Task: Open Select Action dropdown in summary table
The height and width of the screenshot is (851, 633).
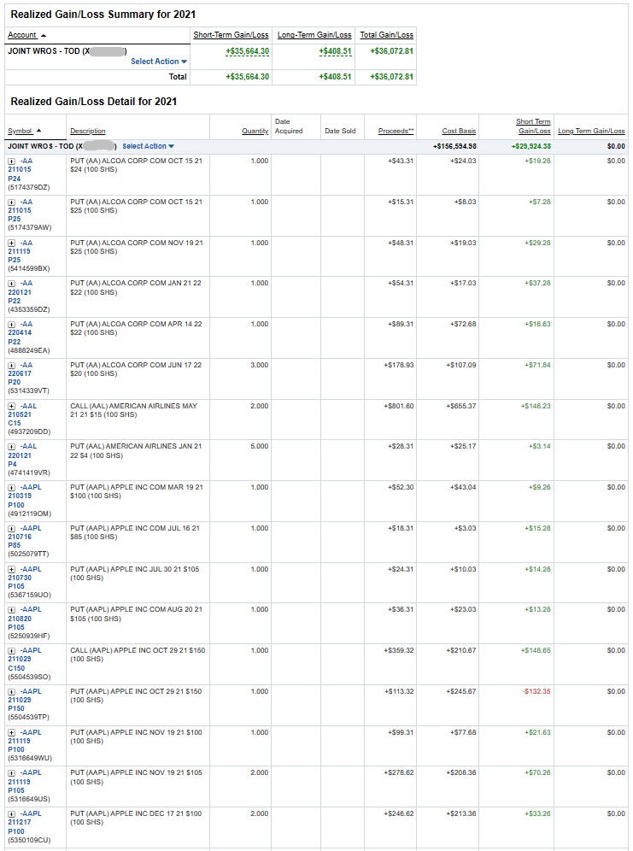Action: pos(159,62)
